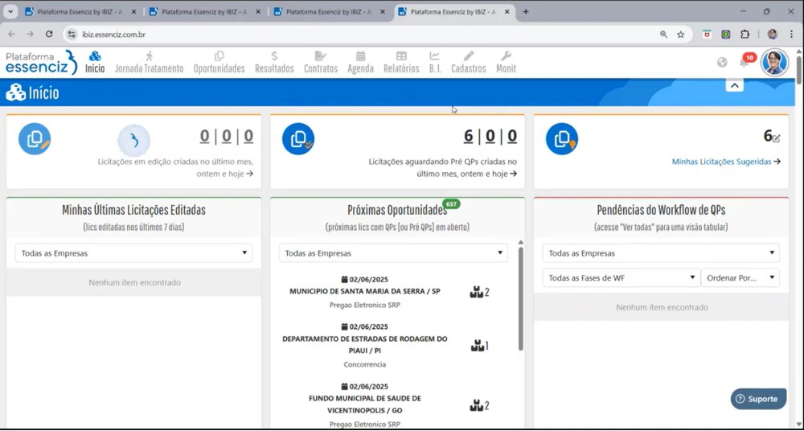Switch to the second browser tab
This screenshot has width=804, height=431.
(205, 11)
